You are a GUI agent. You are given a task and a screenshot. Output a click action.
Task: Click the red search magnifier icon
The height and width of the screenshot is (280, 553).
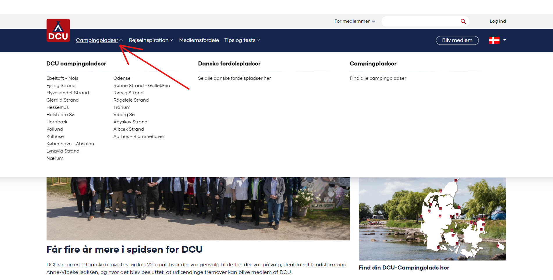(463, 22)
